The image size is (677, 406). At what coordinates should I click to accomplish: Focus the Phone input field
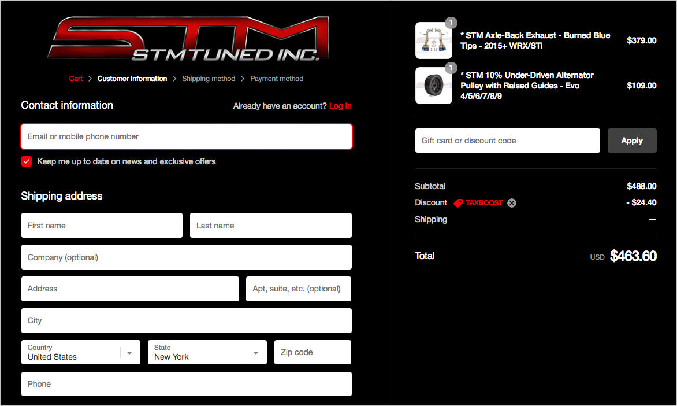pyautogui.click(x=187, y=384)
